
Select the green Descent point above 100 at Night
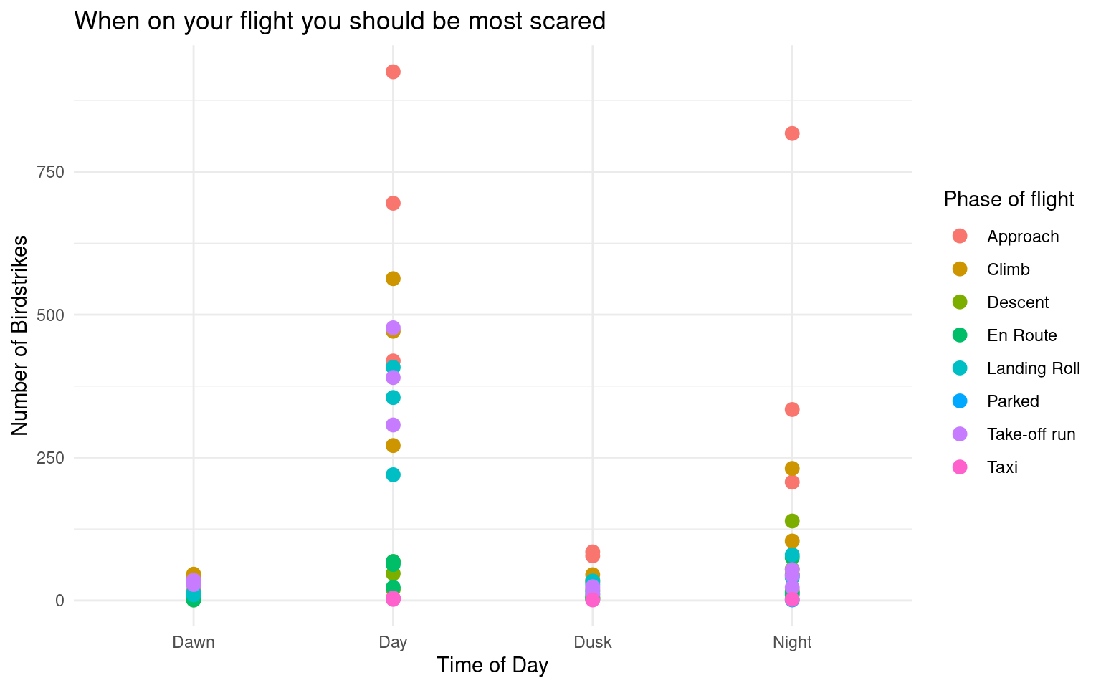tap(792, 521)
